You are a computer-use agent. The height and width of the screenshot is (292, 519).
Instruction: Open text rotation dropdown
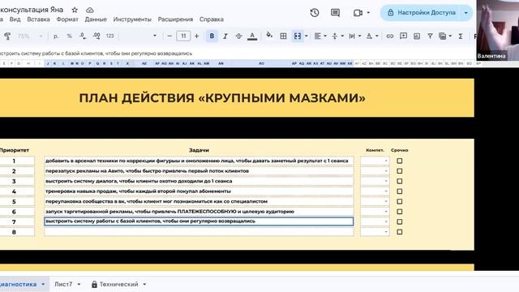[372, 36]
